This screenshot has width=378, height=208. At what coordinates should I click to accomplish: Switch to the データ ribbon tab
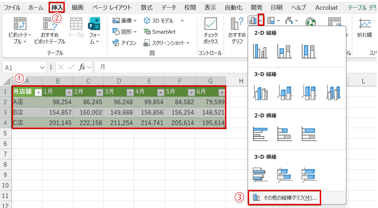coord(167,7)
